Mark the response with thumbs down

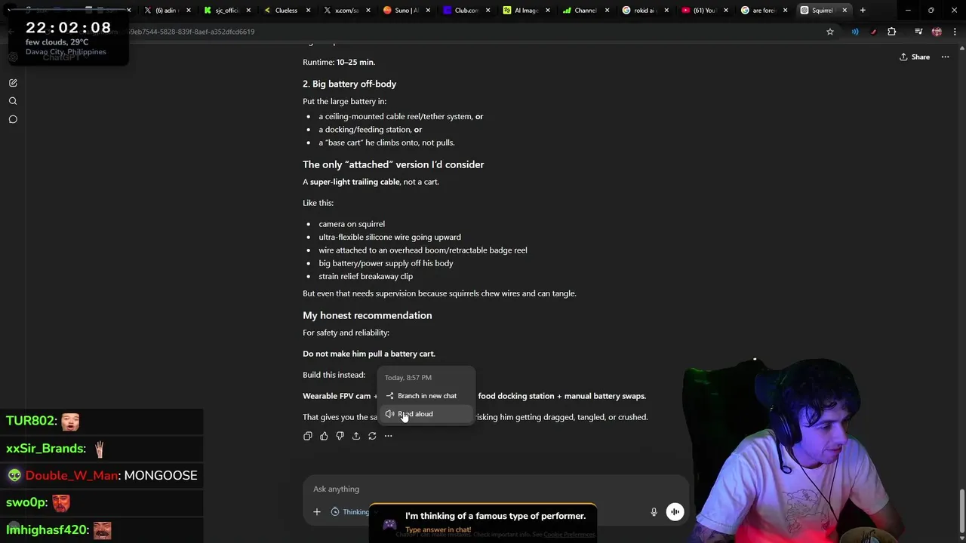coord(340,436)
